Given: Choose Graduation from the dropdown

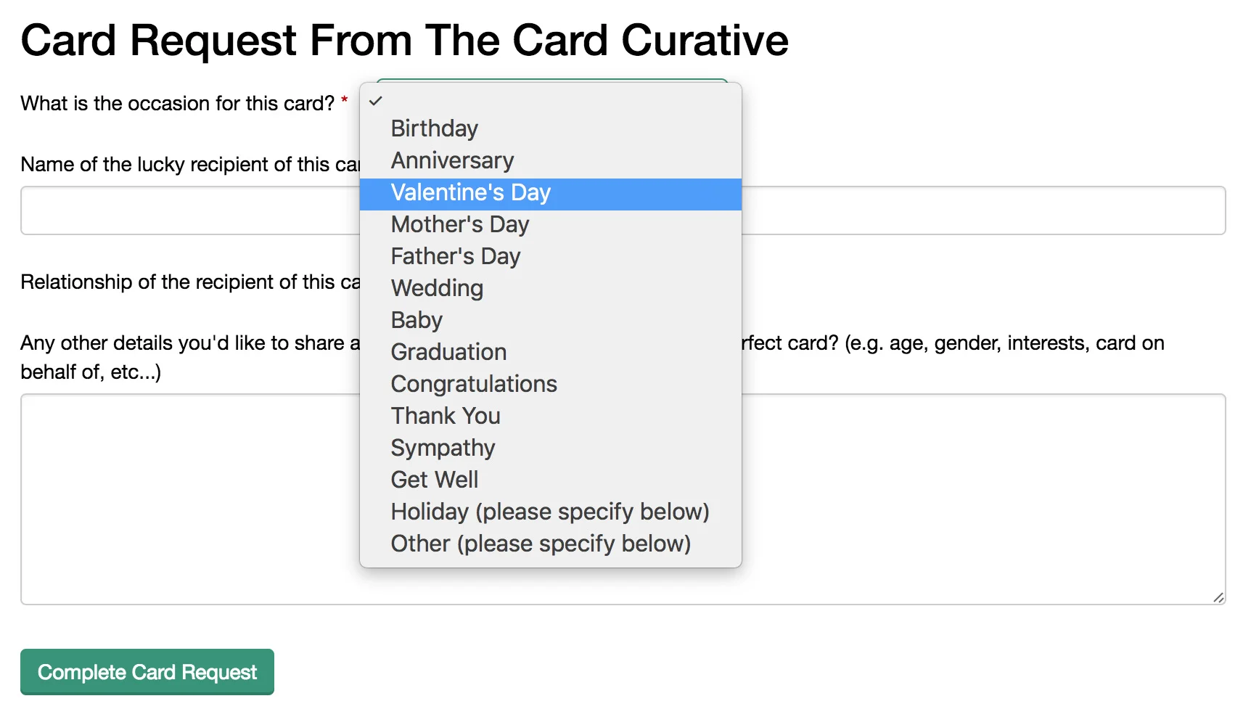Looking at the screenshot, I should (x=448, y=352).
